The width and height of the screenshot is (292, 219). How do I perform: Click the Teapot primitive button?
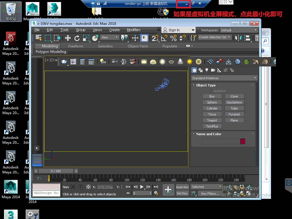[x=212, y=120]
